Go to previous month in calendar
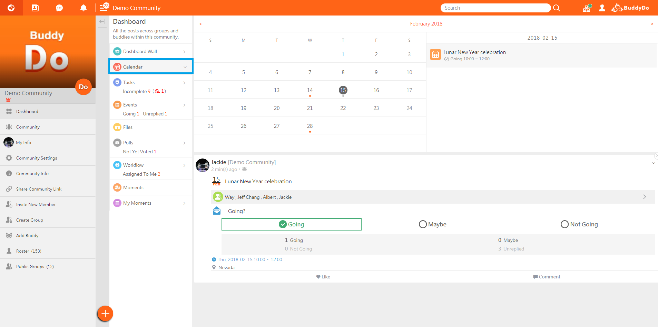658x327 pixels. click(200, 24)
